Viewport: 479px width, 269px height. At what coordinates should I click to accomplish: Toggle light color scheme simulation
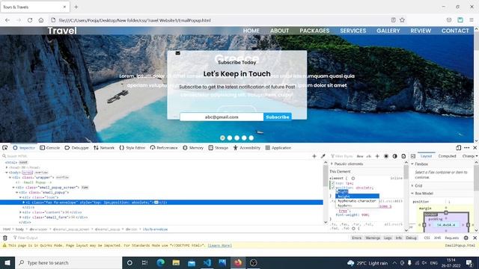point(386,156)
